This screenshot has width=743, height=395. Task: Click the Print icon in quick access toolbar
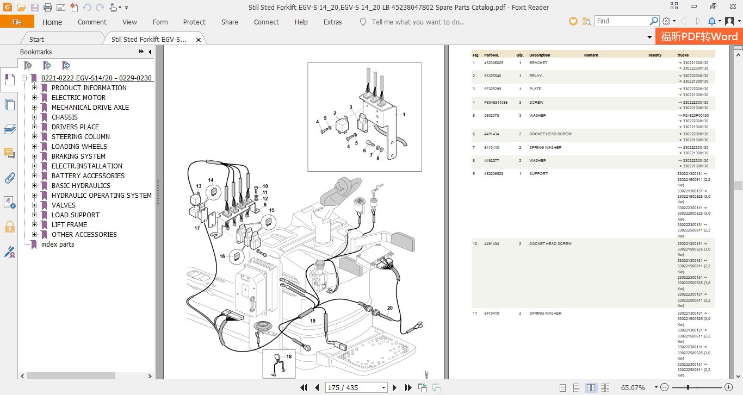pyautogui.click(x=47, y=8)
